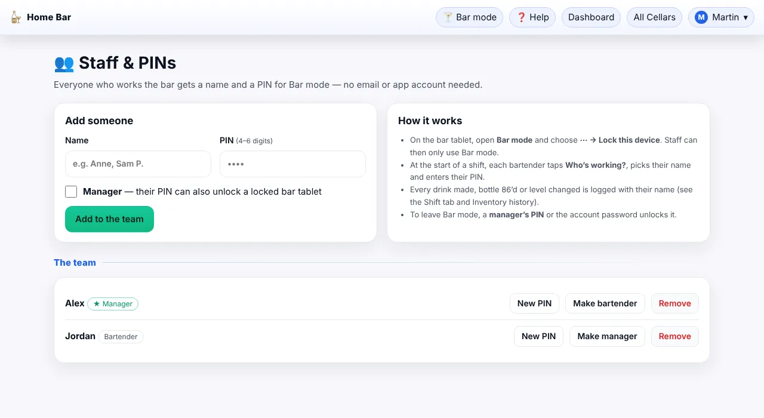This screenshot has height=418, width=764.
Task: Click Add to the team button
Action: 109,219
